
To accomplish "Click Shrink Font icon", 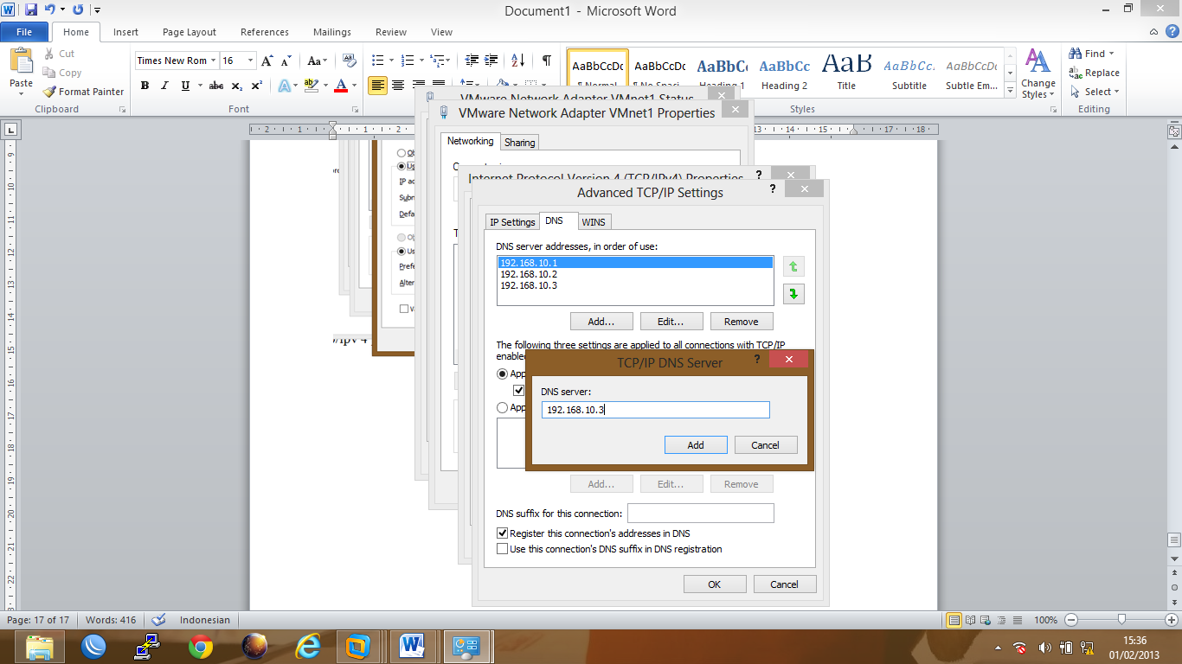I will pos(286,61).
